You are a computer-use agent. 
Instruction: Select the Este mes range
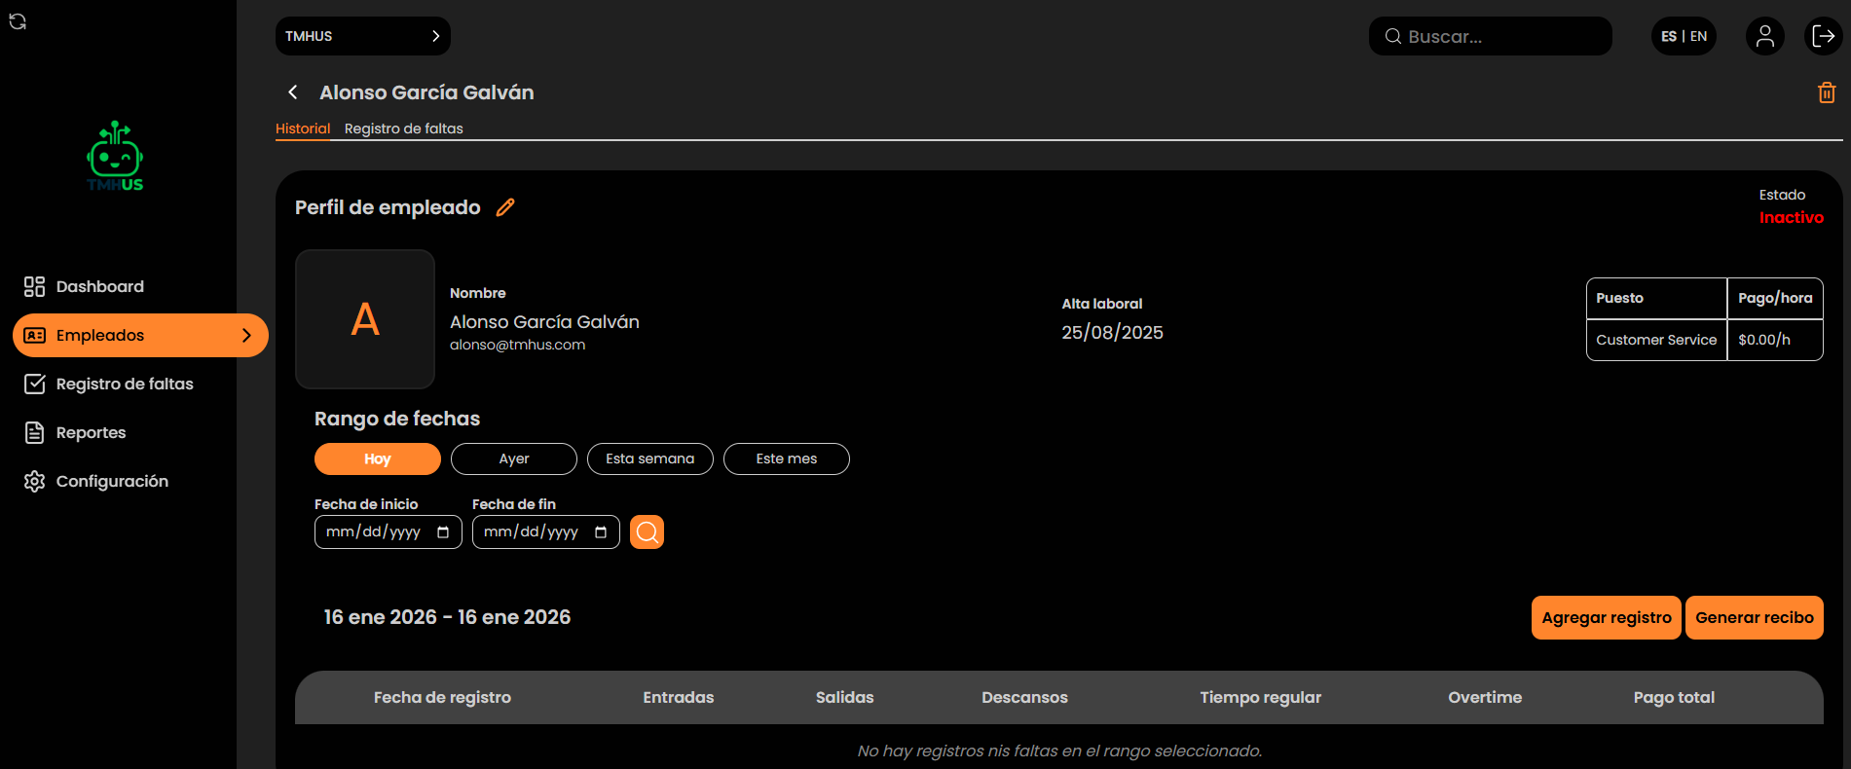[786, 458]
